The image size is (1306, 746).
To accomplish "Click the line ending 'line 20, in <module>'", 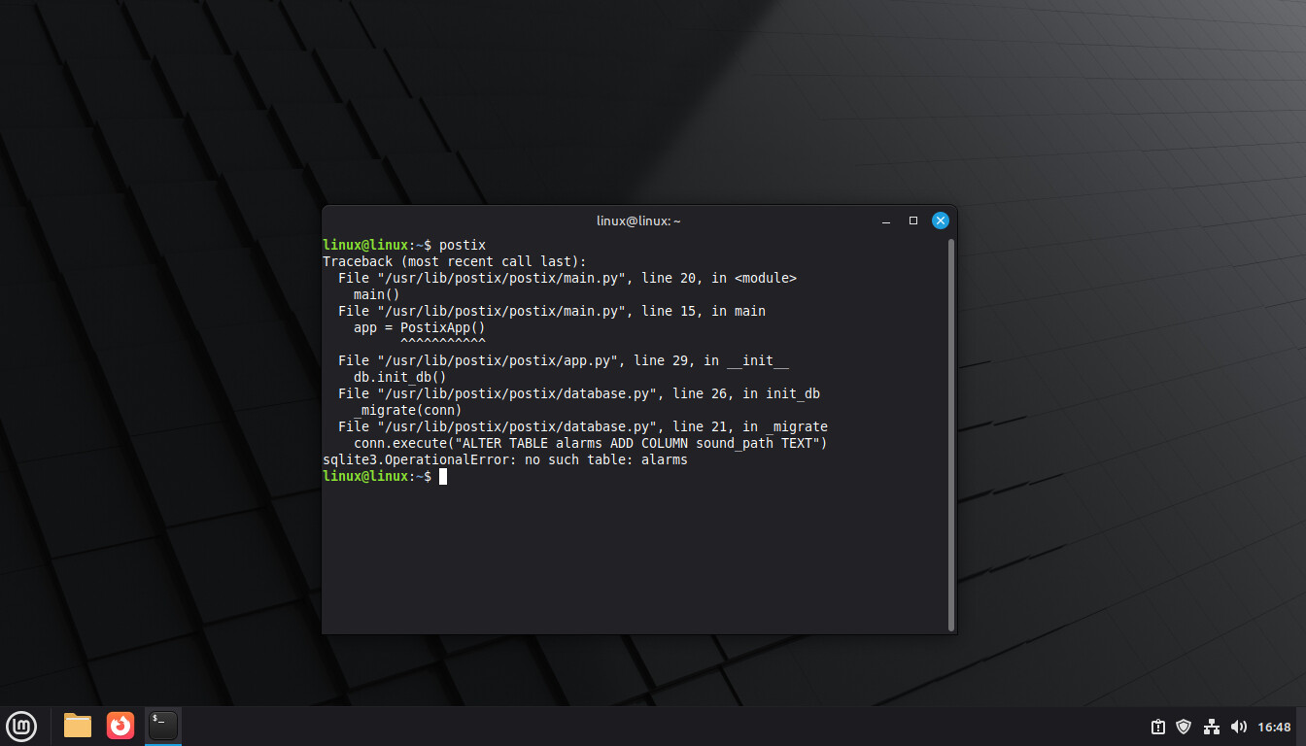I will coord(567,278).
